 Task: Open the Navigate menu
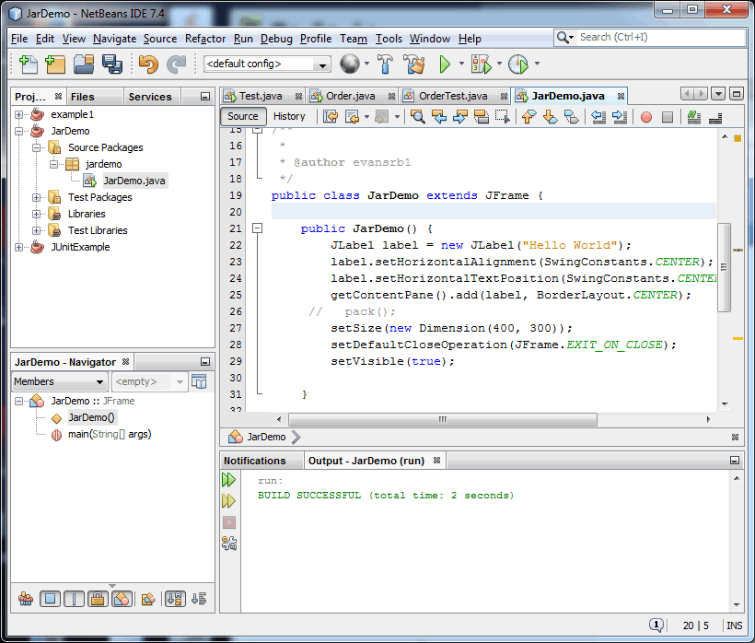(x=114, y=39)
